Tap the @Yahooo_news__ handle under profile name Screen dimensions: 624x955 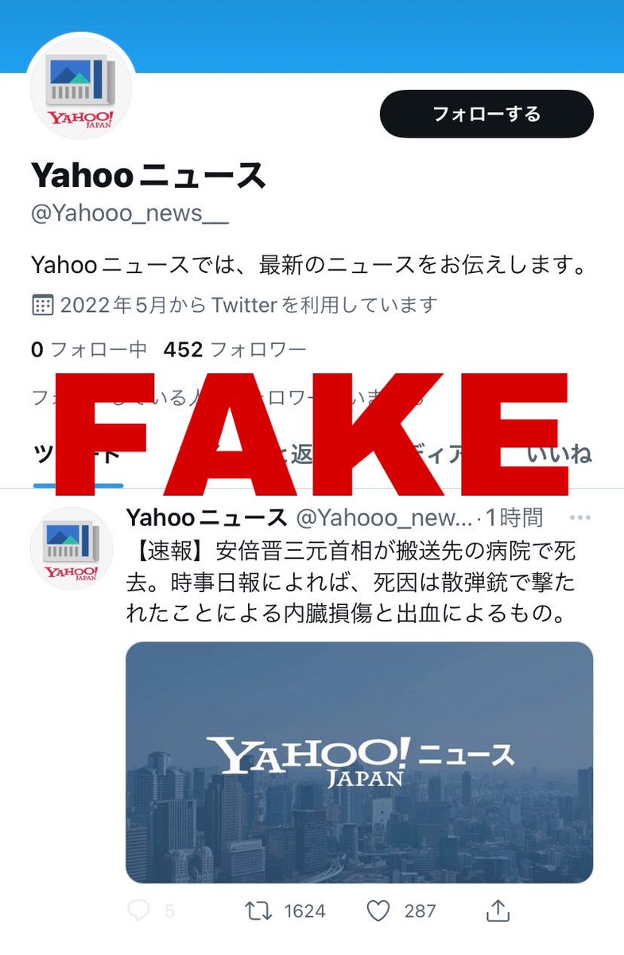(130, 216)
